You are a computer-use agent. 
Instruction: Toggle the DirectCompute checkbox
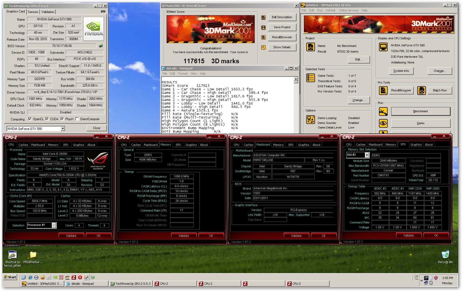point(77,119)
